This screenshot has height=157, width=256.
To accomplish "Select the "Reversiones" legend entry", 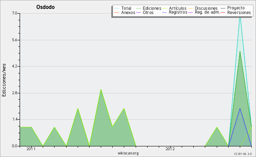I will (239, 12).
